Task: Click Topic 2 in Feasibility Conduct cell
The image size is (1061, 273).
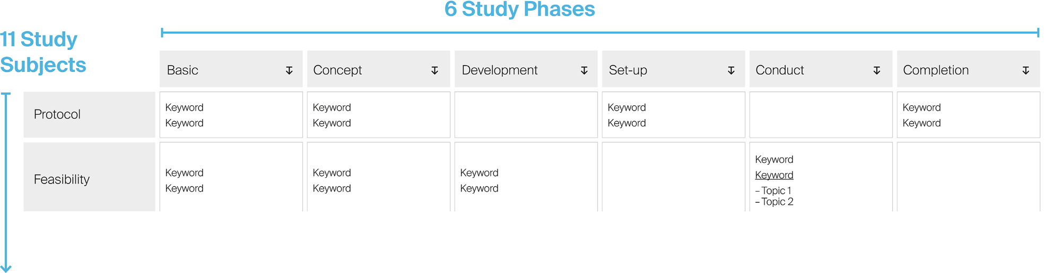Action: (774, 202)
